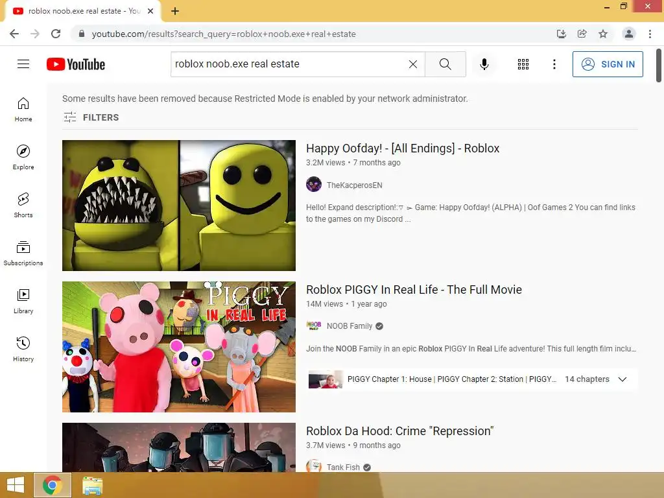Screen dimensions: 664x498
Task: Click the Restricted Mode notice text
Action: 265,99
